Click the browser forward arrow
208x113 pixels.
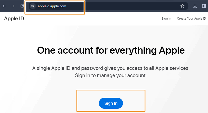tap(13, 6)
